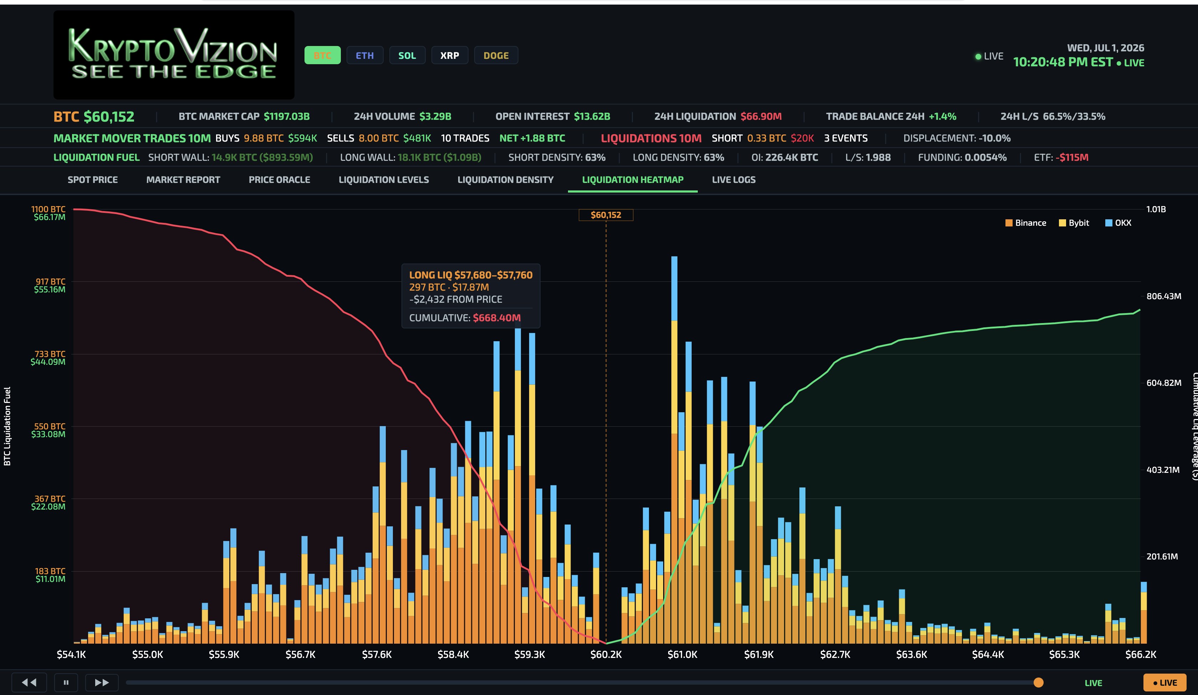Open the Spot Price tab

tap(93, 180)
